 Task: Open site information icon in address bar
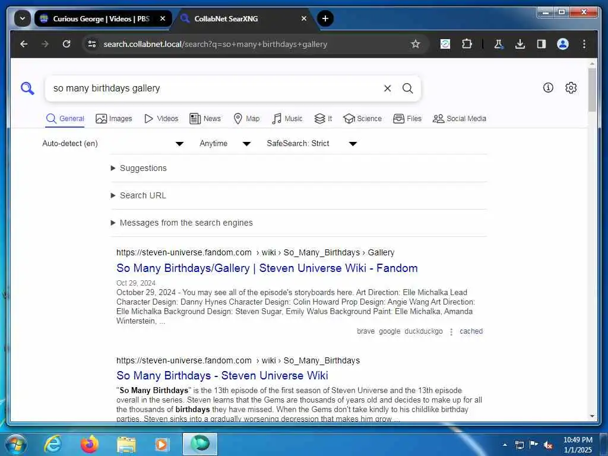click(92, 44)
